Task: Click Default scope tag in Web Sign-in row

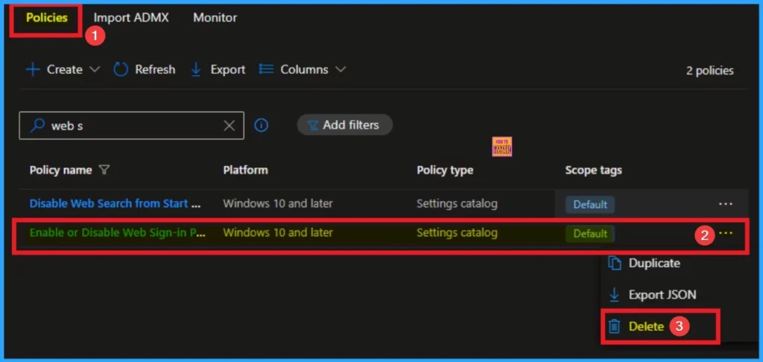Action: (x=590, y=234)
